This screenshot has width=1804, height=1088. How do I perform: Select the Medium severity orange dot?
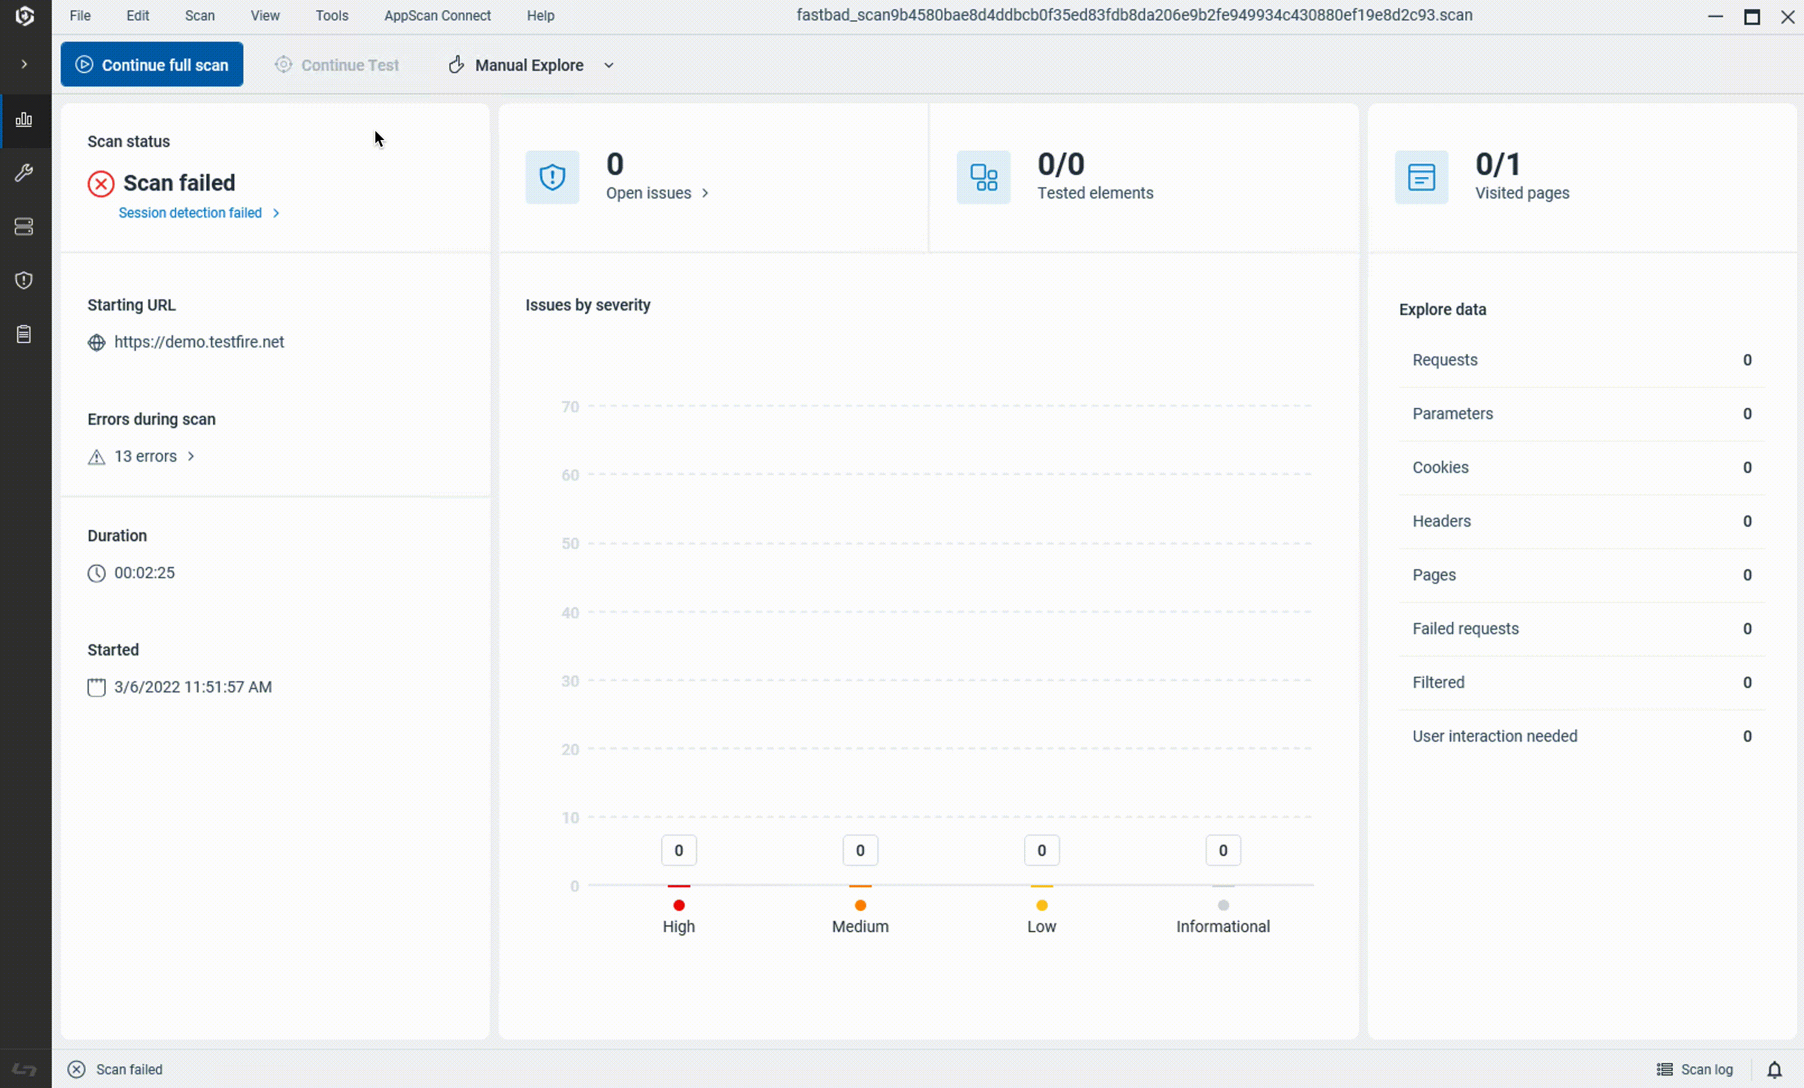click(861, 906)
